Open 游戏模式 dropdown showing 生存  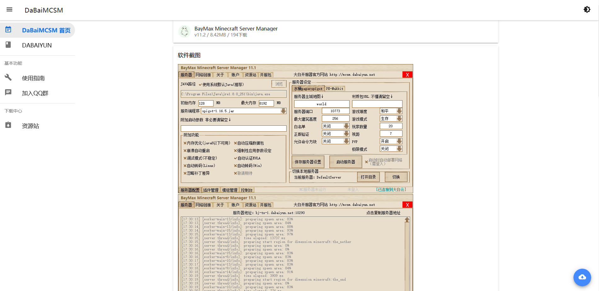pos(391,118)
